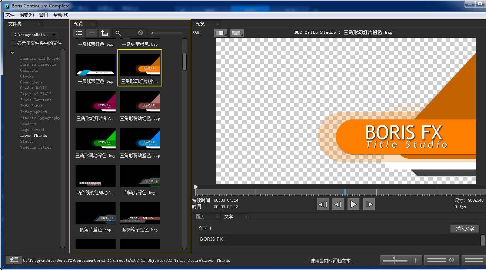Select Info Boxes folder

pos(31,106)
